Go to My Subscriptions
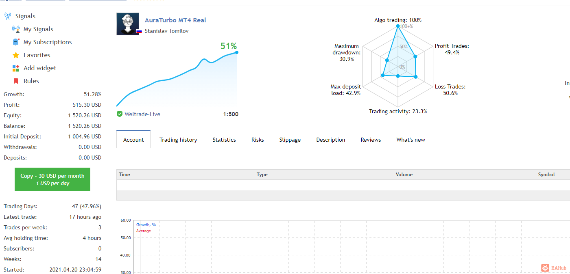This screenshot has height=274, width=570. 48,42
